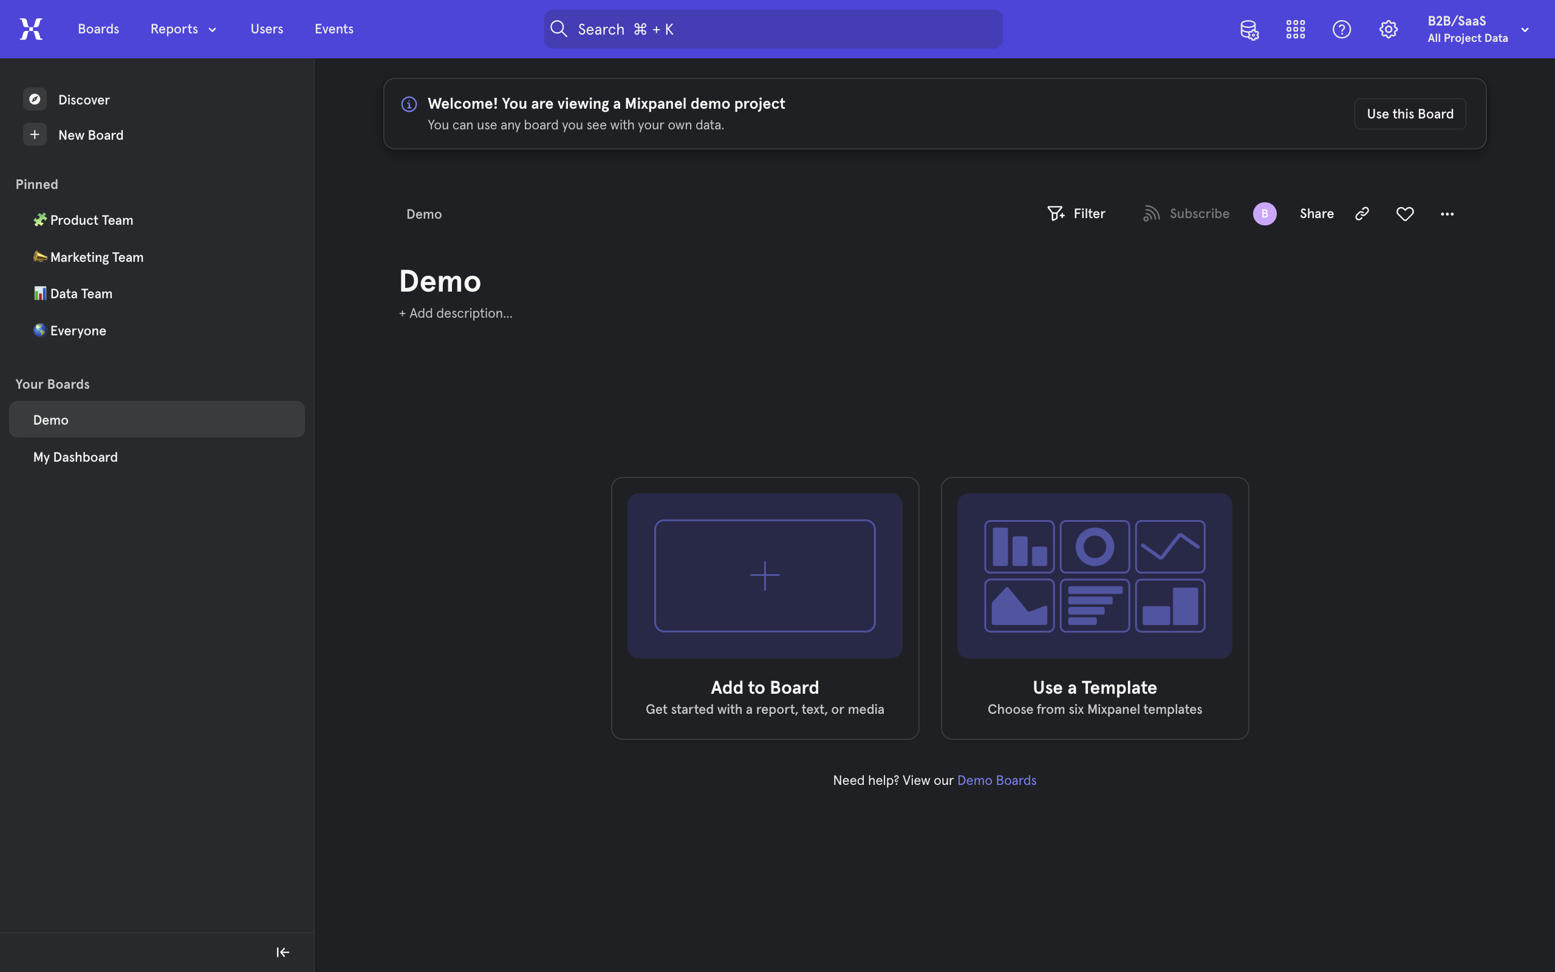The height and width of the screenshot is (972, 1555).
Task: Click the info icon in welcome banner
Action: click(x=409, y=104)
